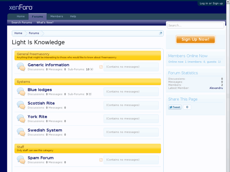
Task: Expand Blue lodges sub-forums dropdown
Action: [x=90, y=94]
